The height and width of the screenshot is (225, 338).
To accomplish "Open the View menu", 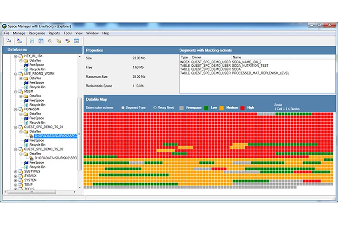I will pos(79,33).
